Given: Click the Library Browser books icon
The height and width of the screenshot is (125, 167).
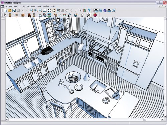Looking at the screenshot, I should tap(85, 11).
